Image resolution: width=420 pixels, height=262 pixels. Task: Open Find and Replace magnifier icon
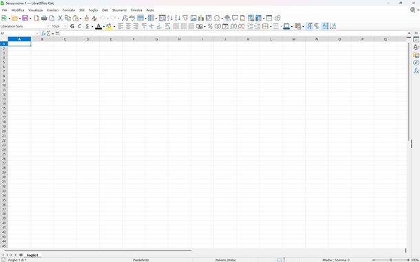point(125,18)
